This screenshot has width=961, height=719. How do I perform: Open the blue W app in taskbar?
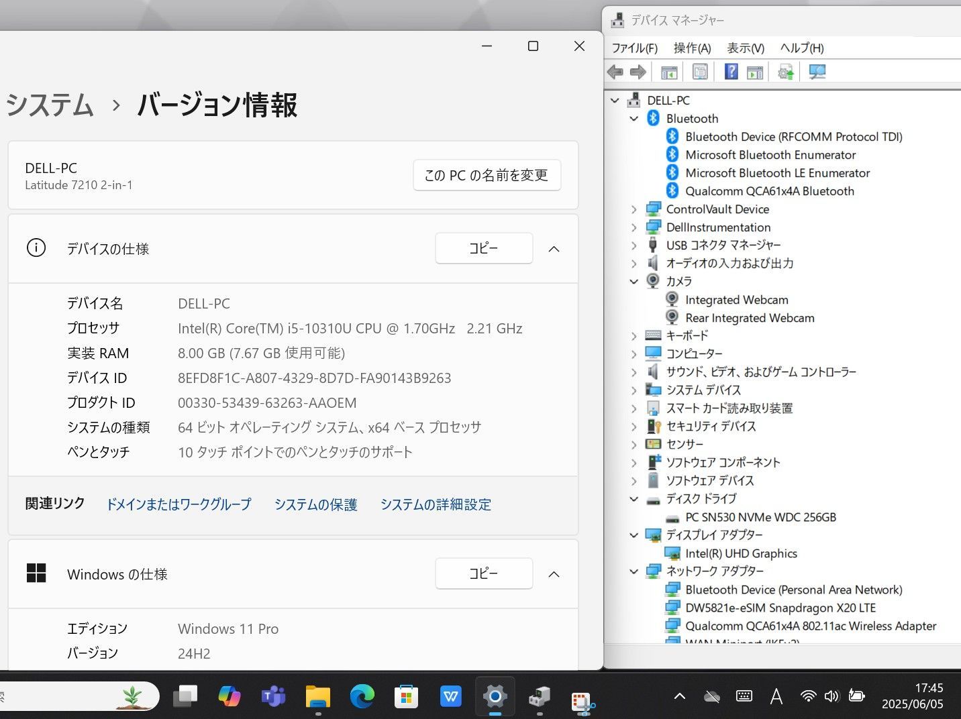click(x=450, y=697)
